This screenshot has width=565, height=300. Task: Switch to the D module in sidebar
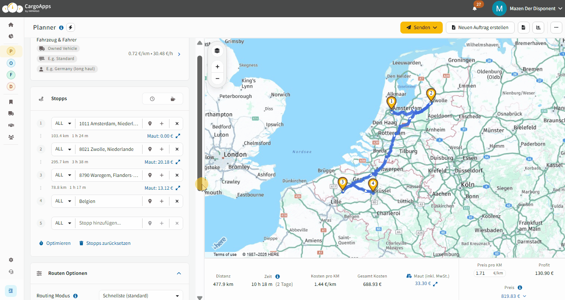pyautogui.click(x=11, y=86)
